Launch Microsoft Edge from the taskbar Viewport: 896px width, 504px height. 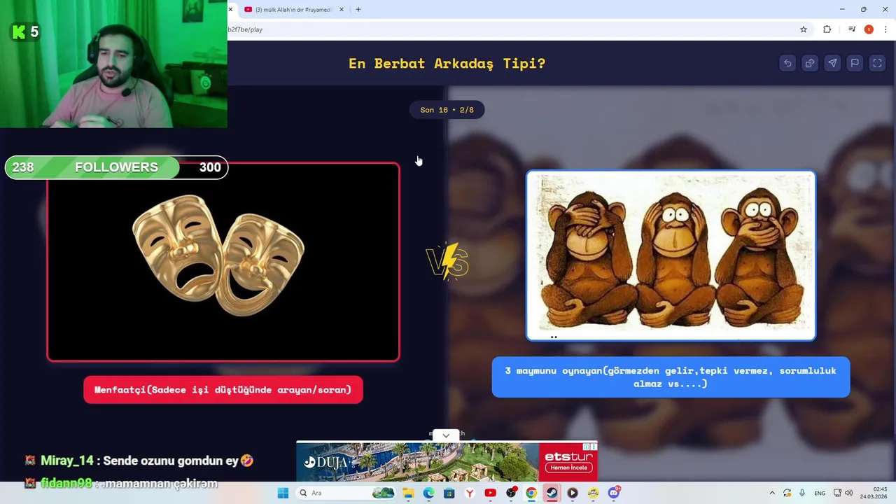[x=428, y=493]
